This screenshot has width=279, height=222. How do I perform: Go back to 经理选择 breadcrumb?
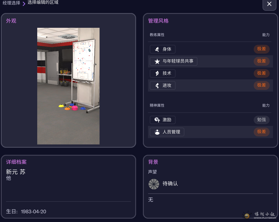(x=11, y=3)
